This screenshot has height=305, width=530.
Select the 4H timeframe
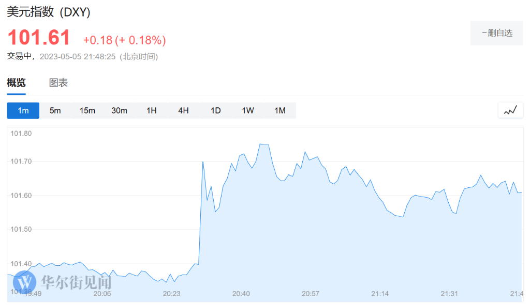pos(184,110)
